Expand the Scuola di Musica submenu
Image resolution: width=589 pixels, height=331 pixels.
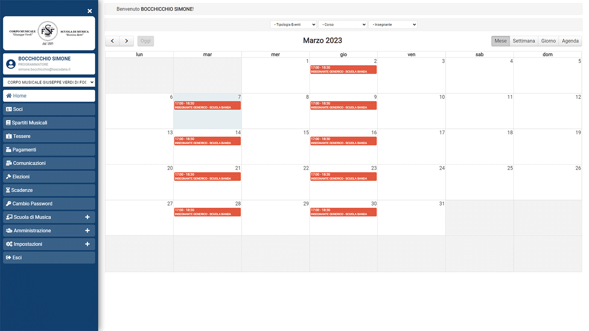(x=87, y=217)
